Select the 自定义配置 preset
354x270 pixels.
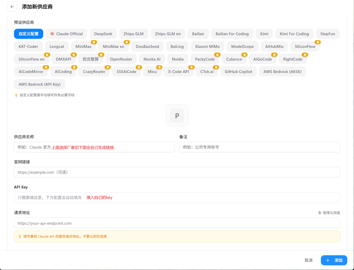[28, 34]
